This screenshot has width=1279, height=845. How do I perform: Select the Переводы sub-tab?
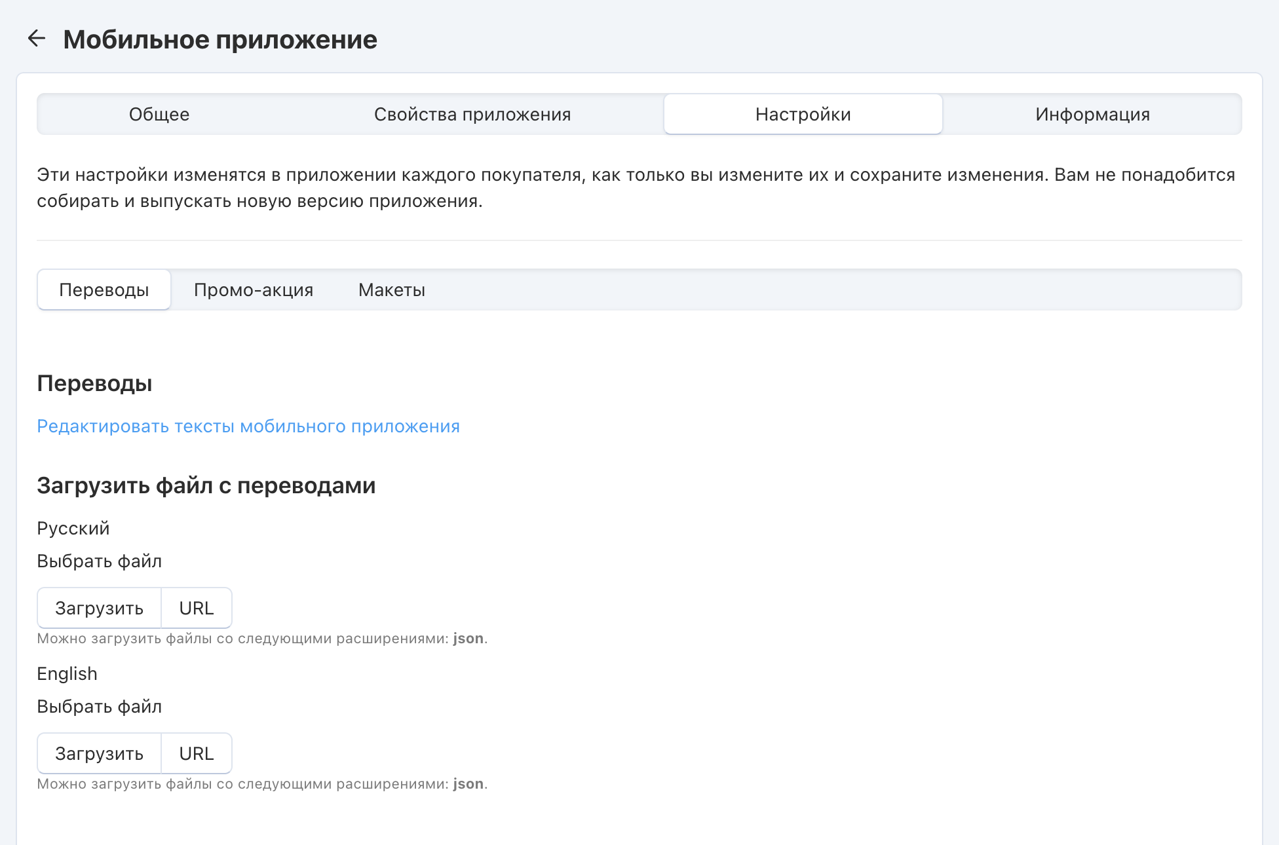[104, 290]
